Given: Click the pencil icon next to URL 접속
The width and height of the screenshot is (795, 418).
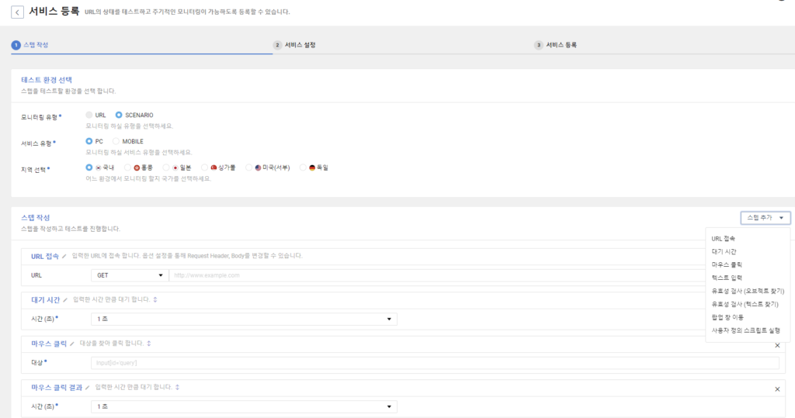Looking at the screenshot, I should point(64,256).
